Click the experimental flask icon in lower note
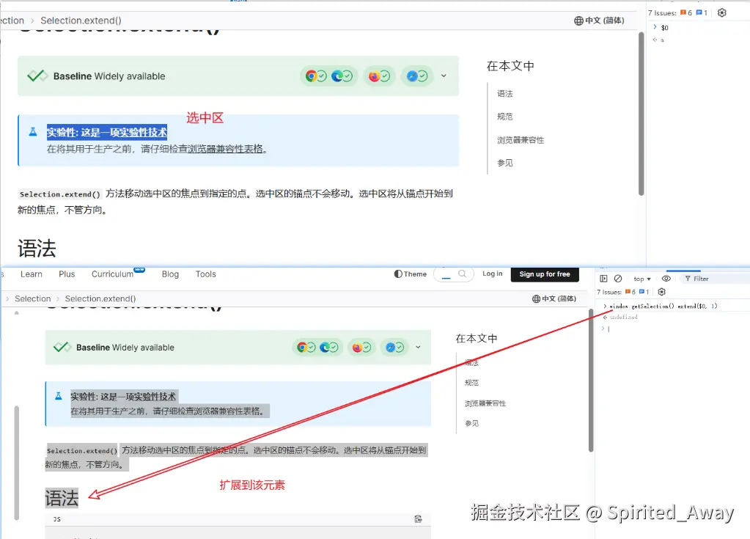The image size is (750, 539). pyautogui.click(x=59, y=396)
